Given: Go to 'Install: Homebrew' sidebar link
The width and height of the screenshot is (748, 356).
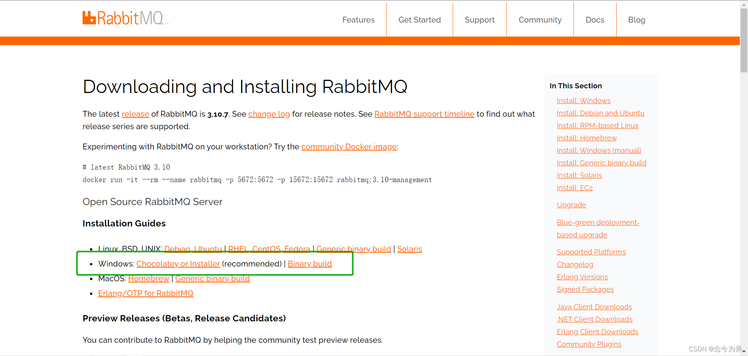Looking at the screenshot, I should [x=587, y=138].
